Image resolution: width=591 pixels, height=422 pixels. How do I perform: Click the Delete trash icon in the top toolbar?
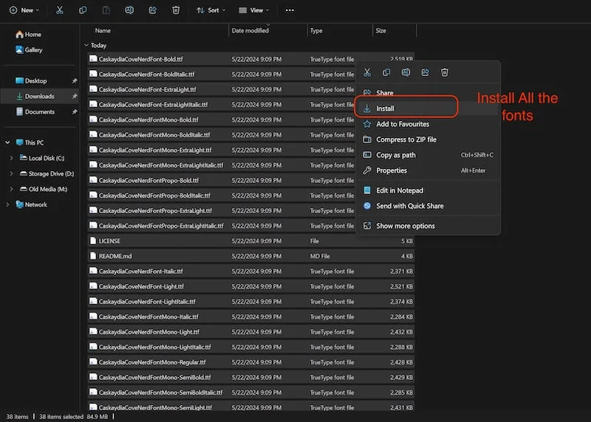point(176,10)
